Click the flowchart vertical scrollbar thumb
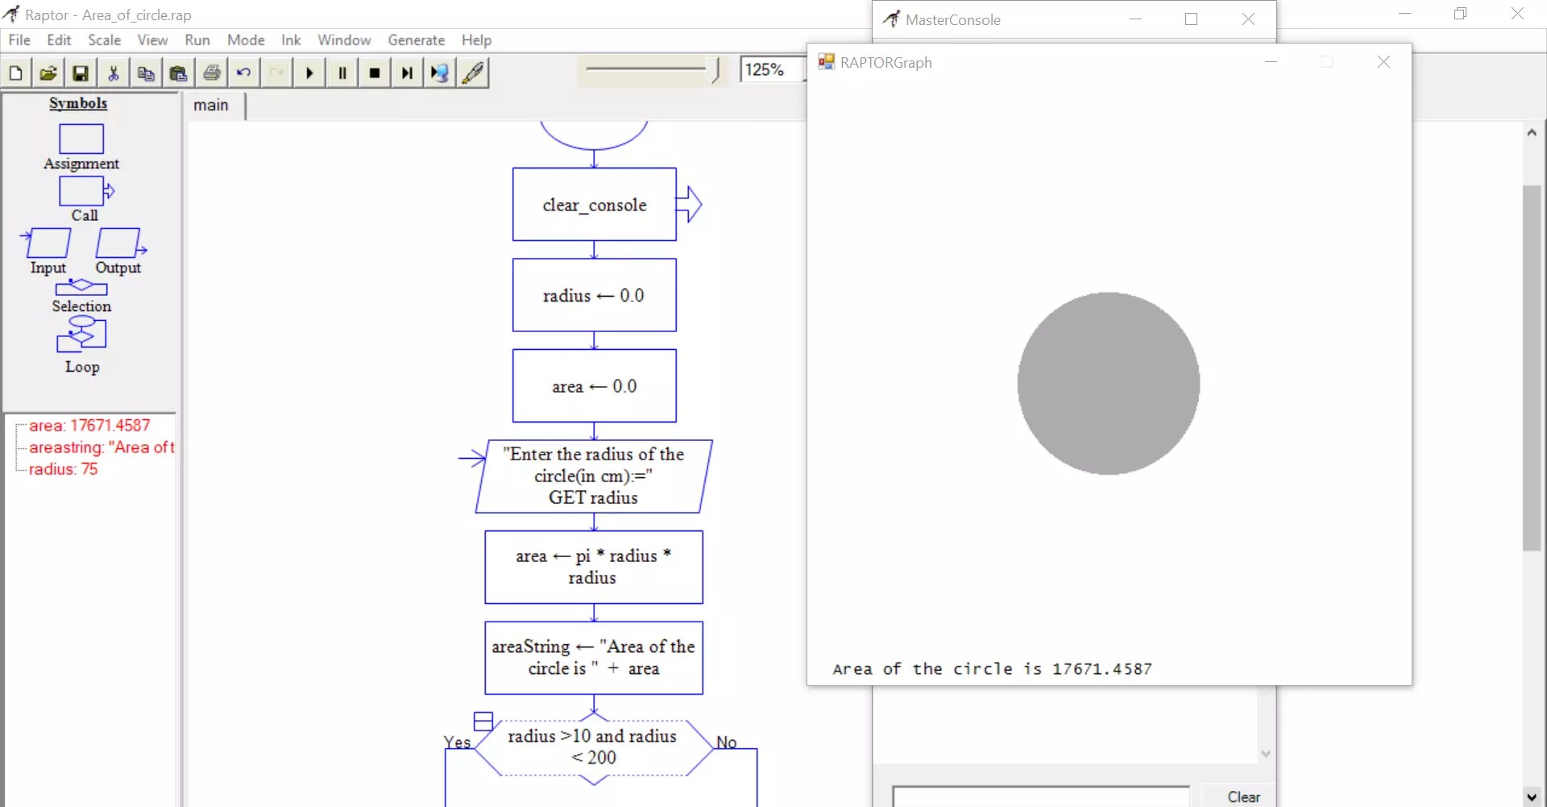1547x807 pixels. [1532, 368]
